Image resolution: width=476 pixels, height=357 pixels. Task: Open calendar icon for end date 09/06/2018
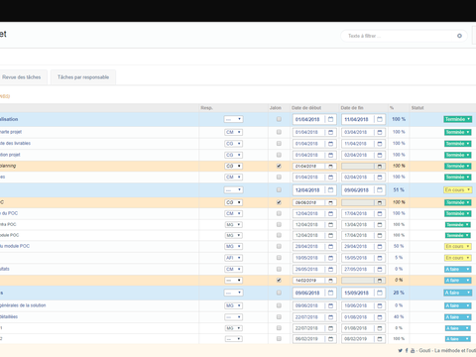click(380, 190)
